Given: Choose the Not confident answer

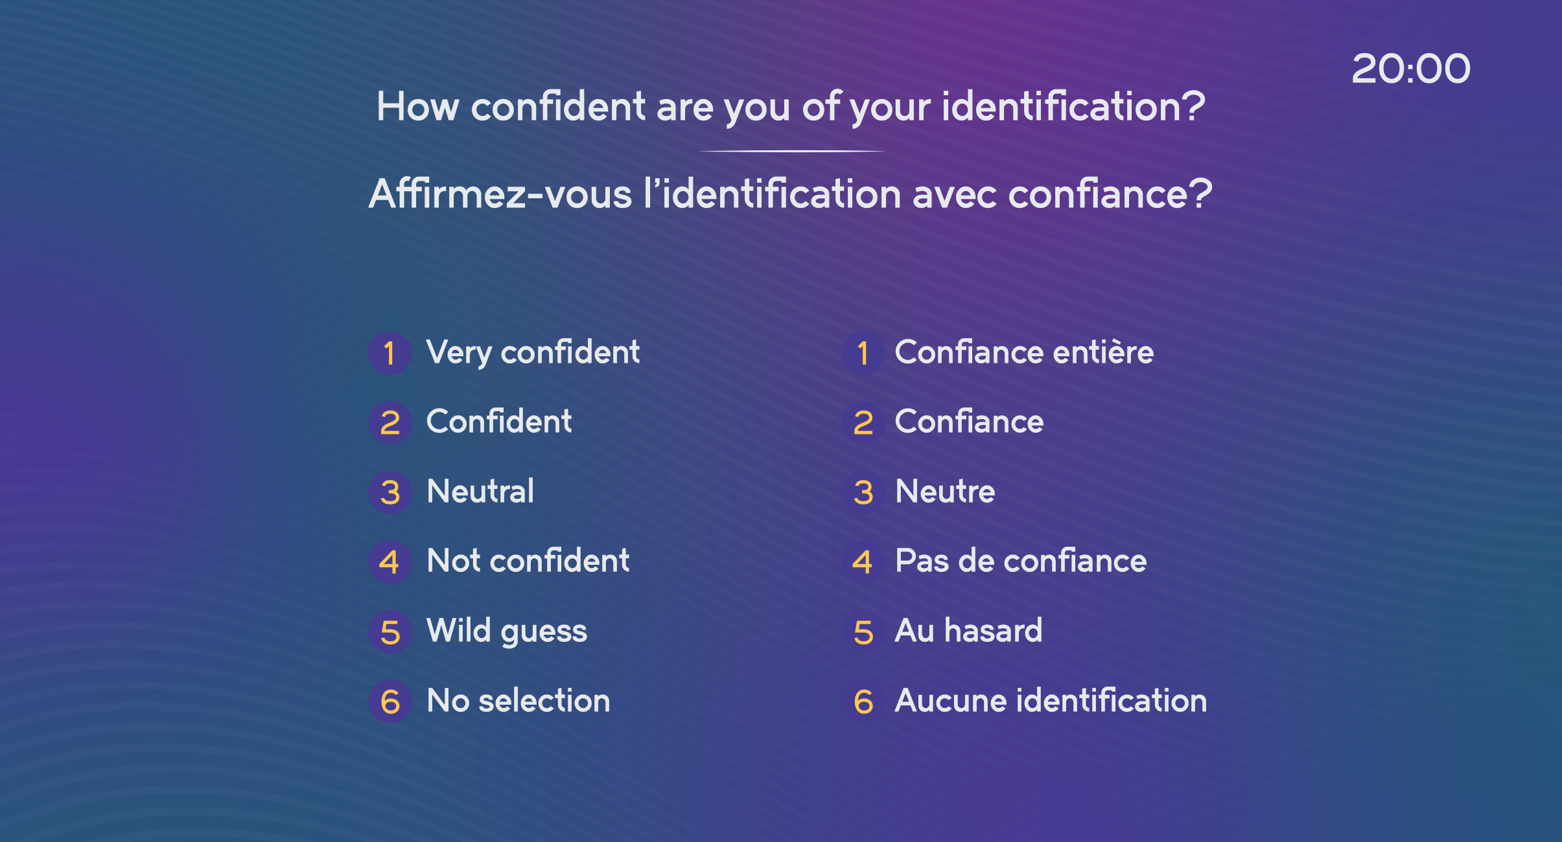Looking at the screenshot, I should (x=528, y=560).
